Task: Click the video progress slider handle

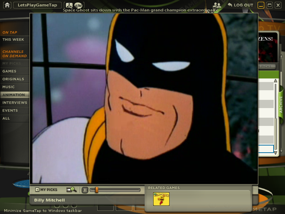Action: click(97, 190)
